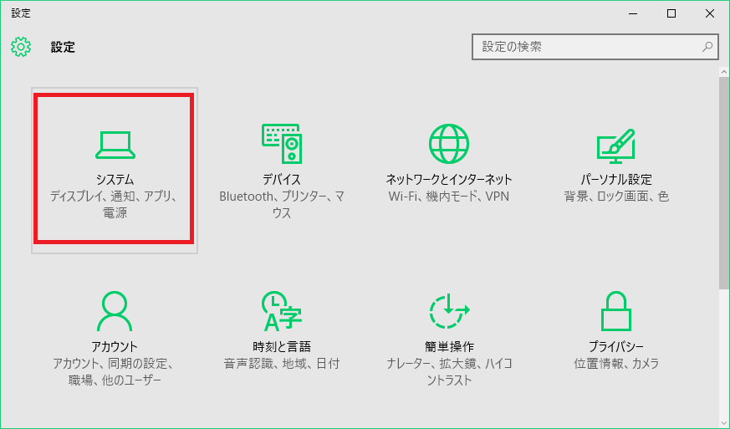The height and width of the screenshot is (429, 730).
Task: Click the アカウント person icon
Action: tap(114, 311)
